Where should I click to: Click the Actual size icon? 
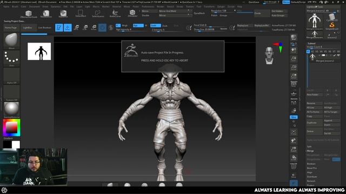pos(294,67)
